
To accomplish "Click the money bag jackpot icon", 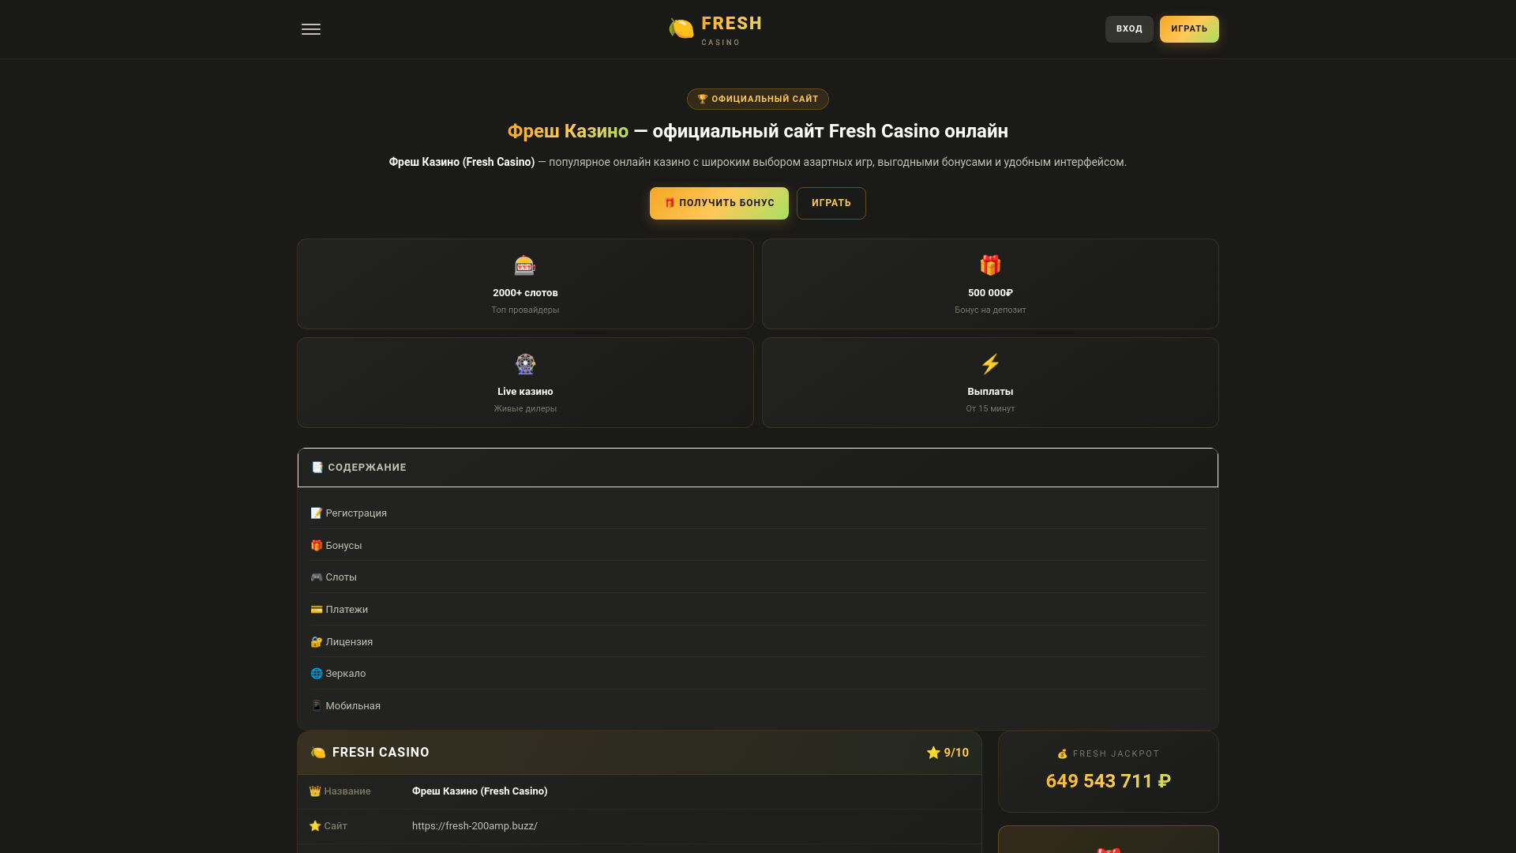I will (x=1063, y=754).
